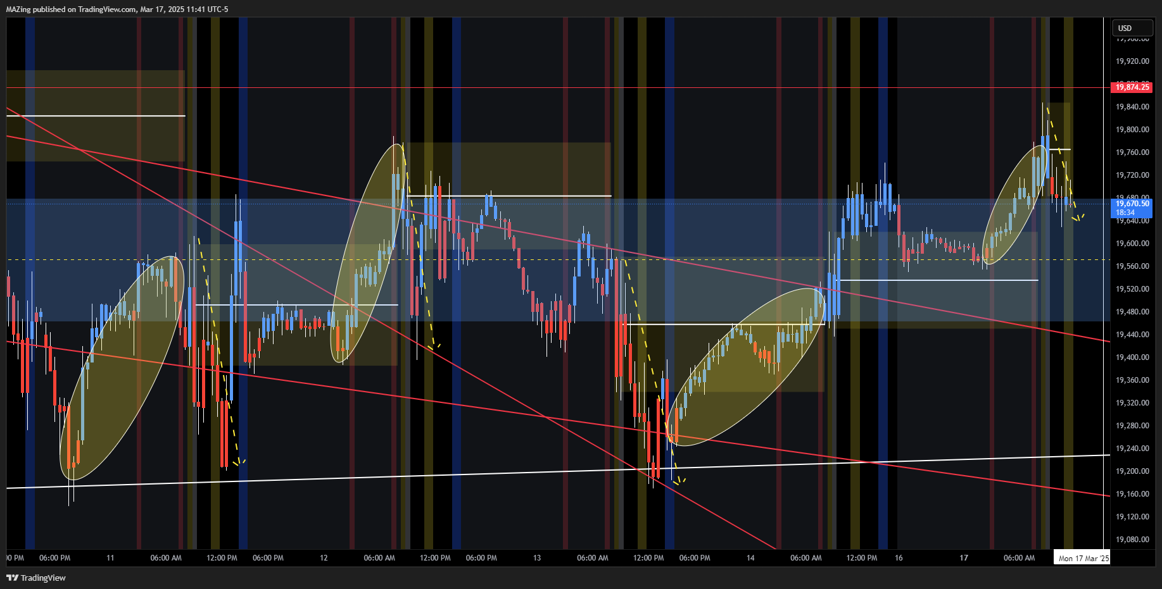Click day 16 on the time axis
The height and width of the screenshot is (589, 1162).
point(899,558)
